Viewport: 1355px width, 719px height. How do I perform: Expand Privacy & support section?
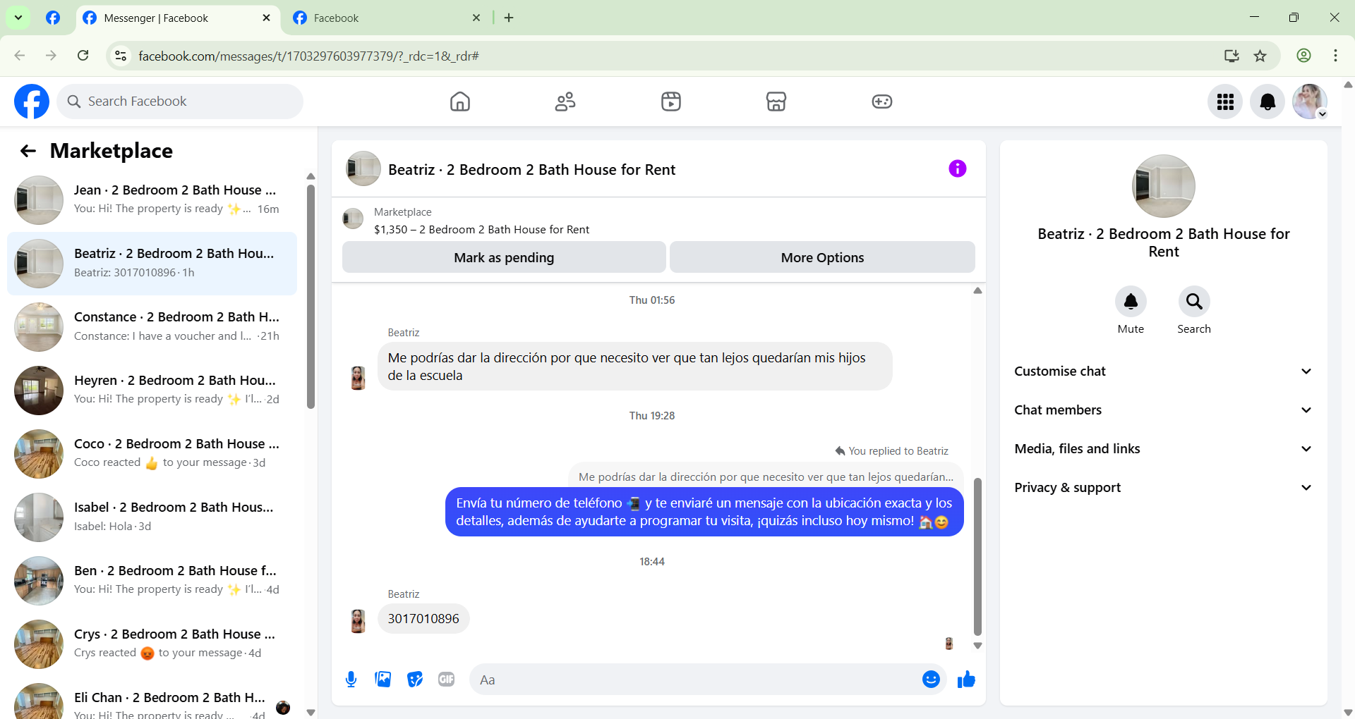point(1164,488)
